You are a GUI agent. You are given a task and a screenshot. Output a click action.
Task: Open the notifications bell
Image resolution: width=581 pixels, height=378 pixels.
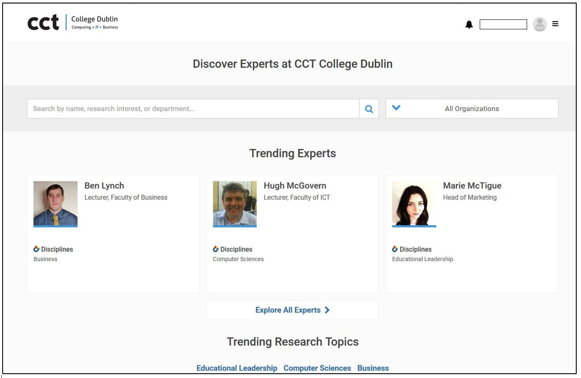point(469,25)
